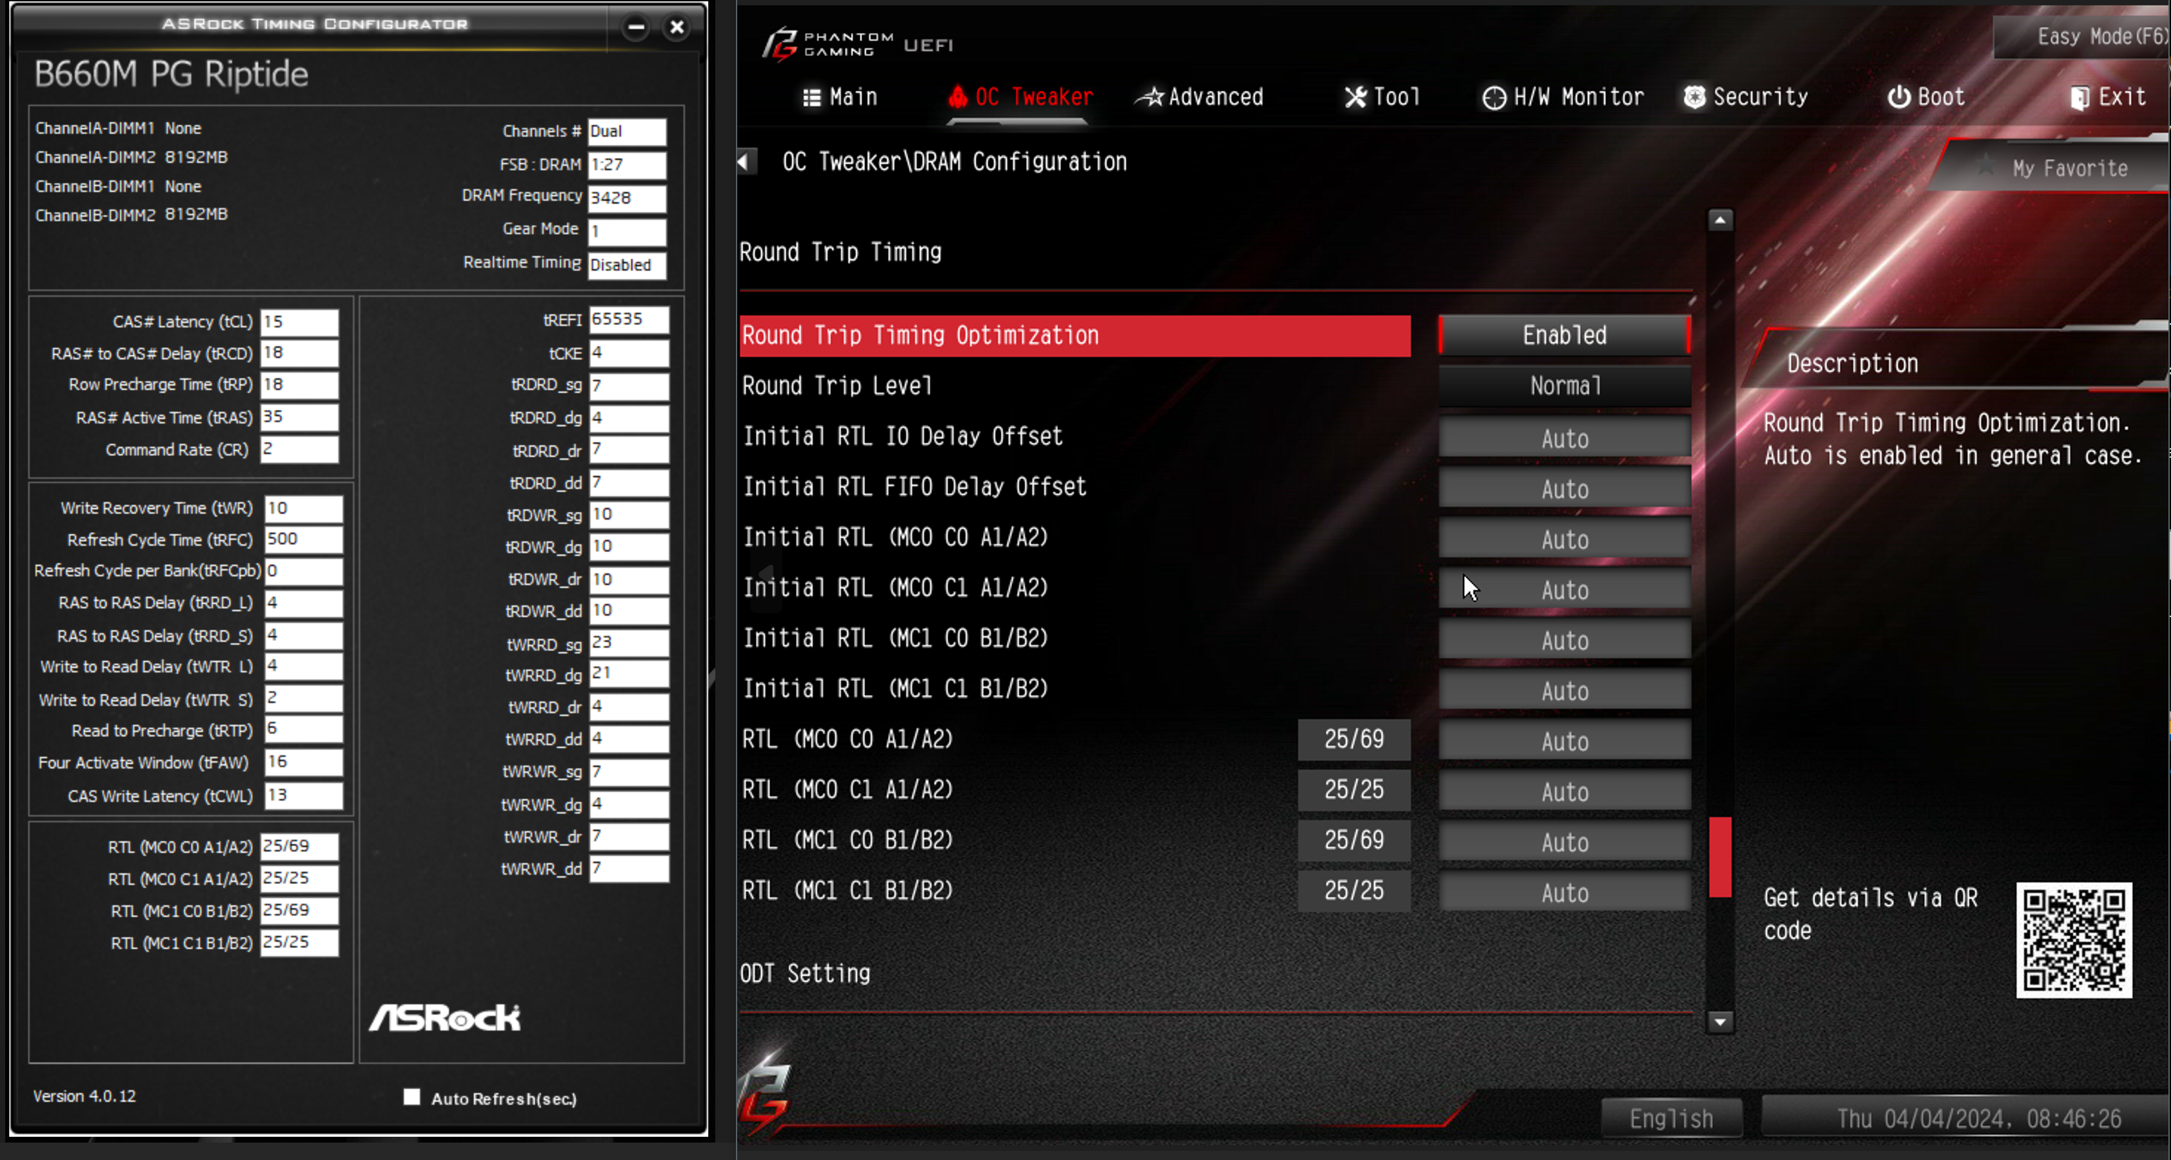Click the CAS# Latency (tCL) value field
Image resolution: width=2171 pixels, height=1160 pixels.
coord(299,322)
